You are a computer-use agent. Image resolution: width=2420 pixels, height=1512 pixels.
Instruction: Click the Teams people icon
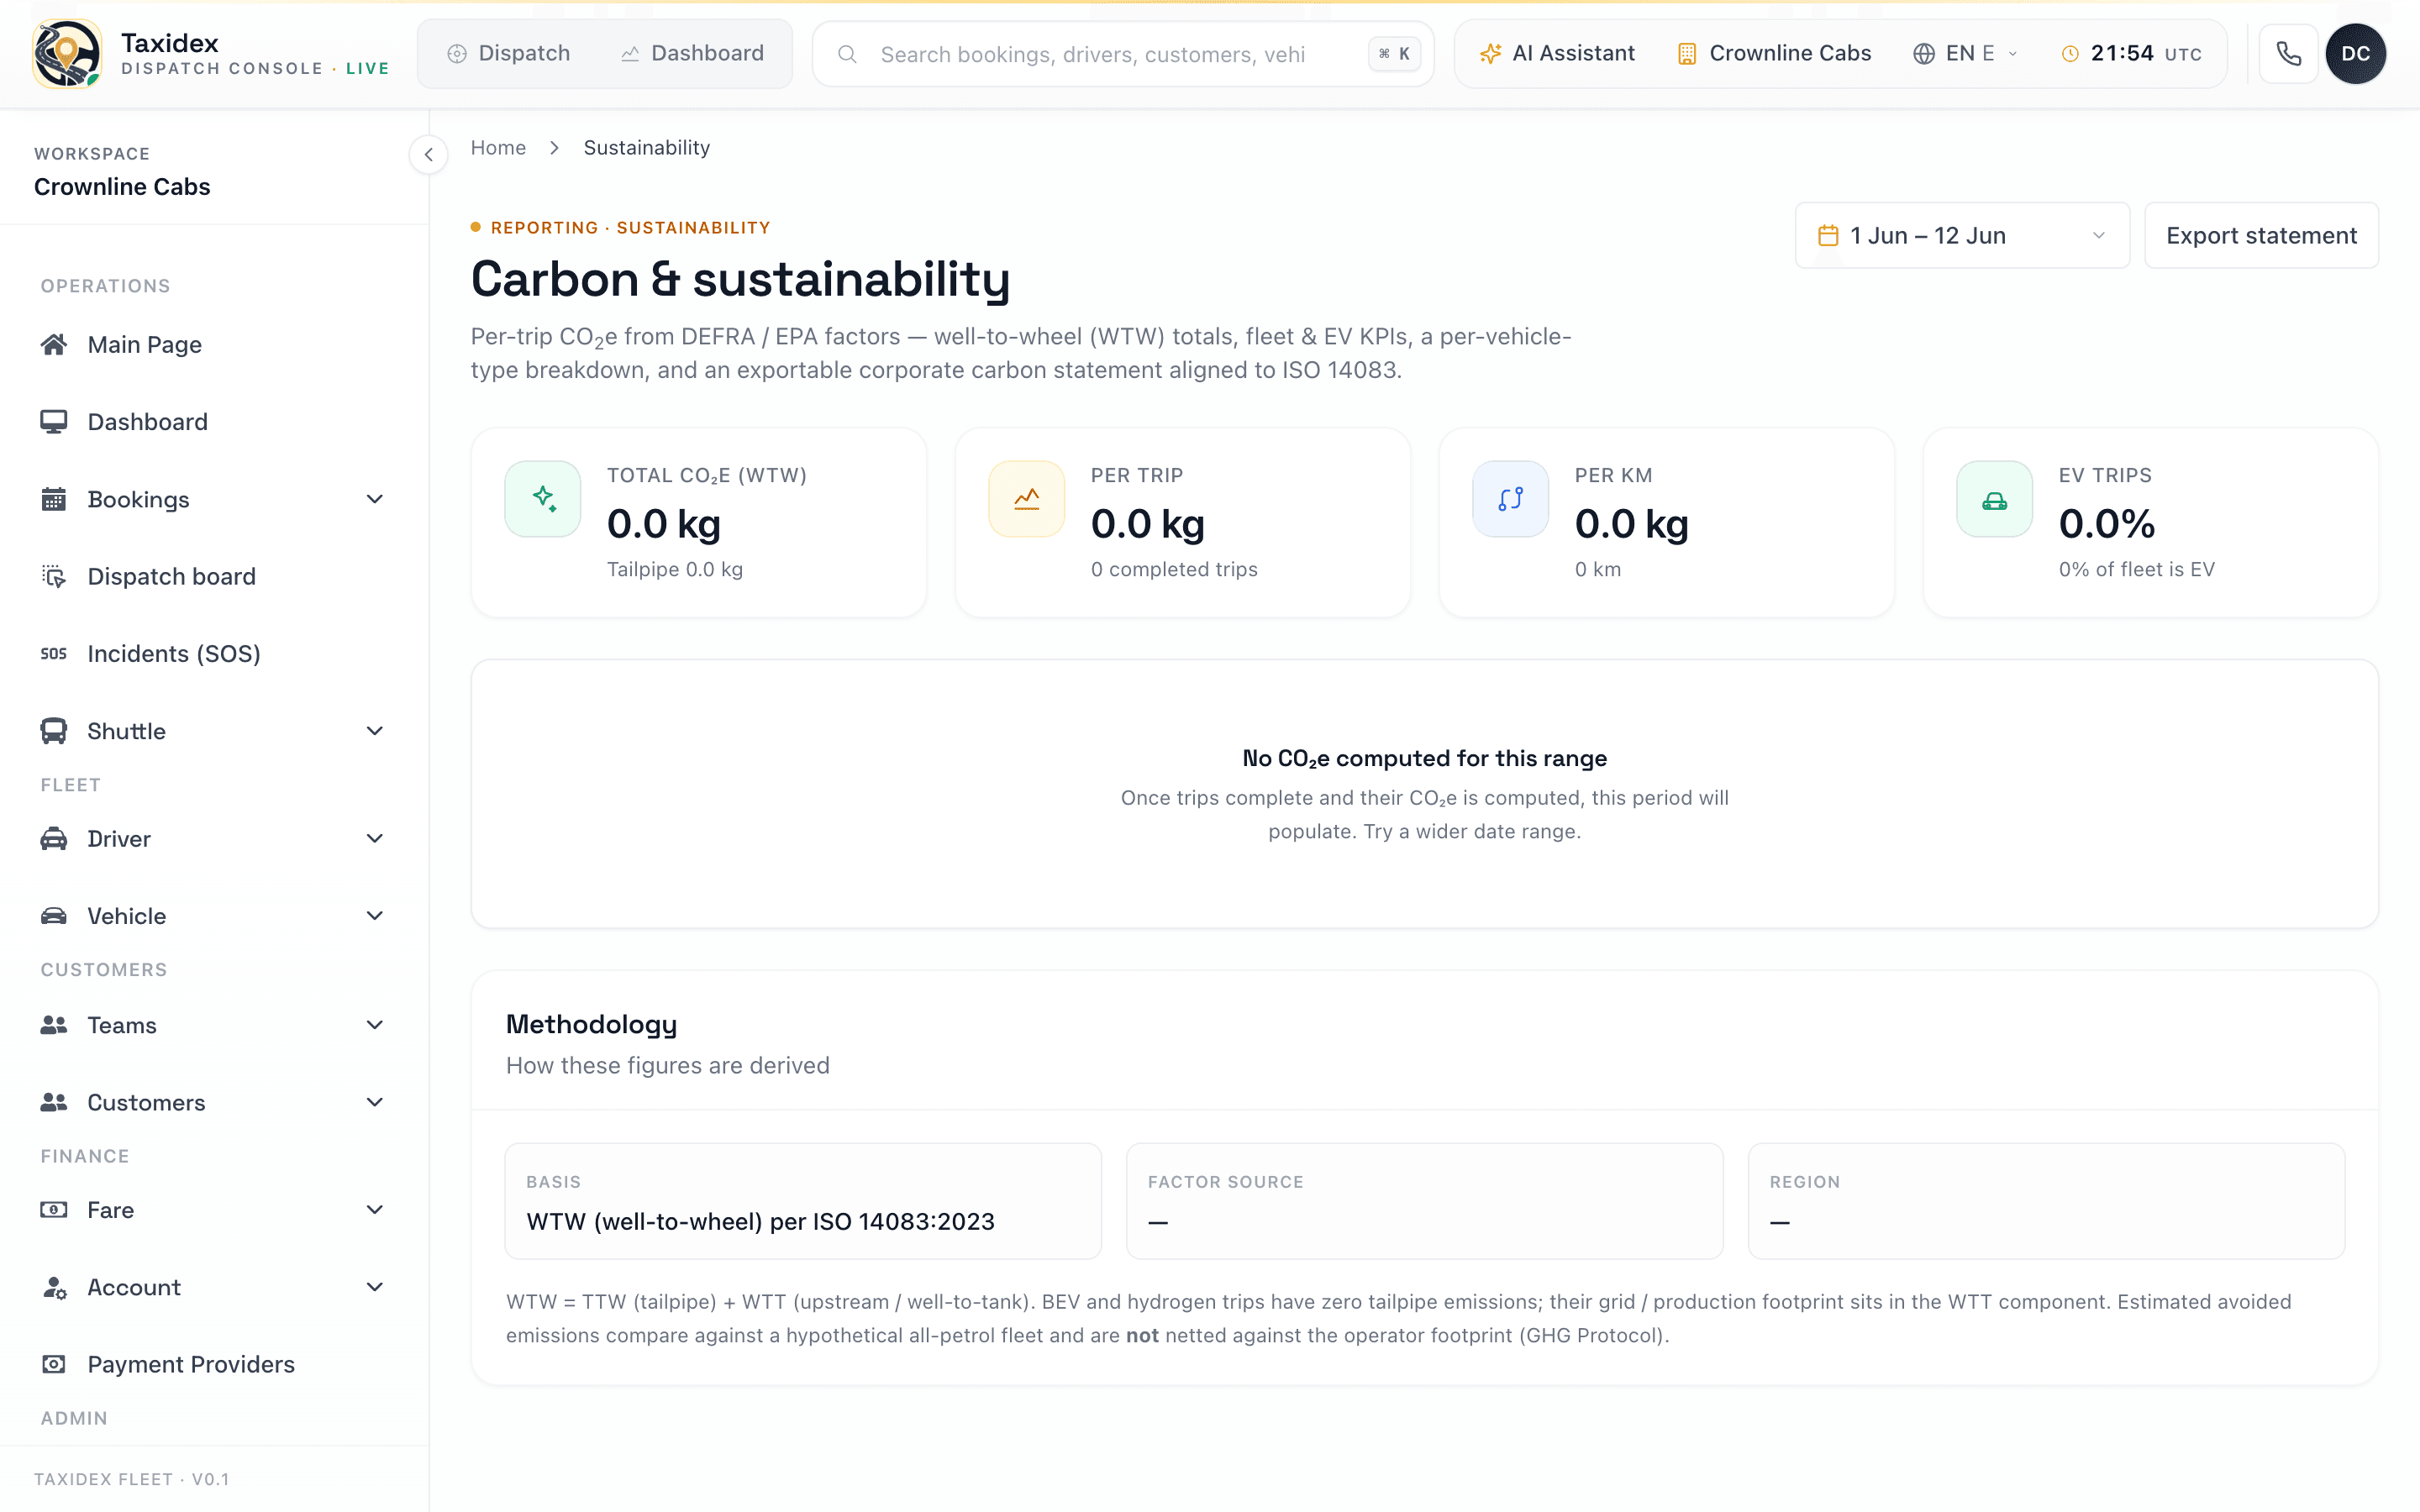click(x=54, y=1025)
